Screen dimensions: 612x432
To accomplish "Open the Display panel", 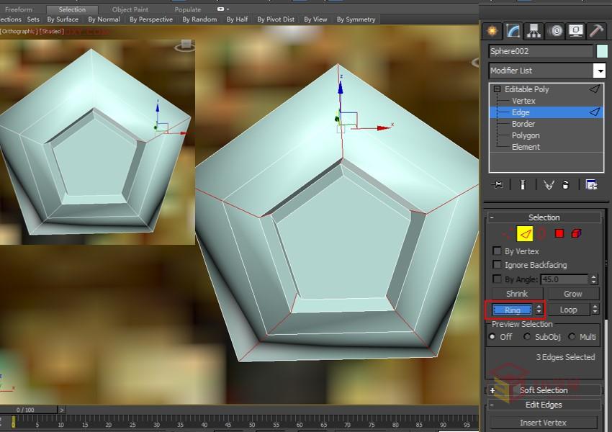I will (575, 30).
